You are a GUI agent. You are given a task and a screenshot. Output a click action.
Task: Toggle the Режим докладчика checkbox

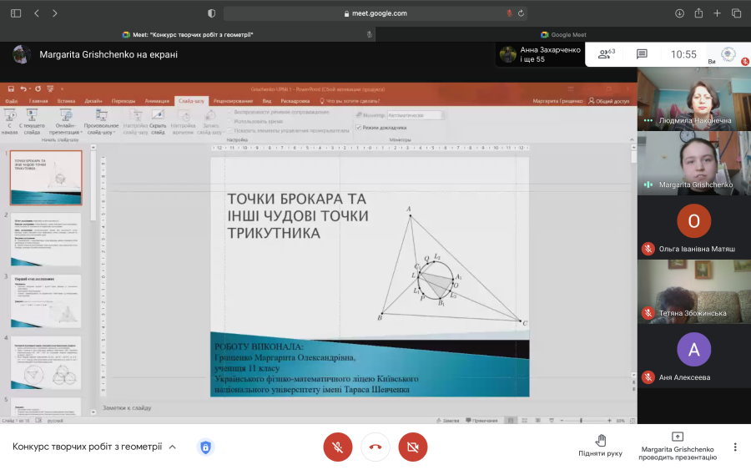point(358,128)
